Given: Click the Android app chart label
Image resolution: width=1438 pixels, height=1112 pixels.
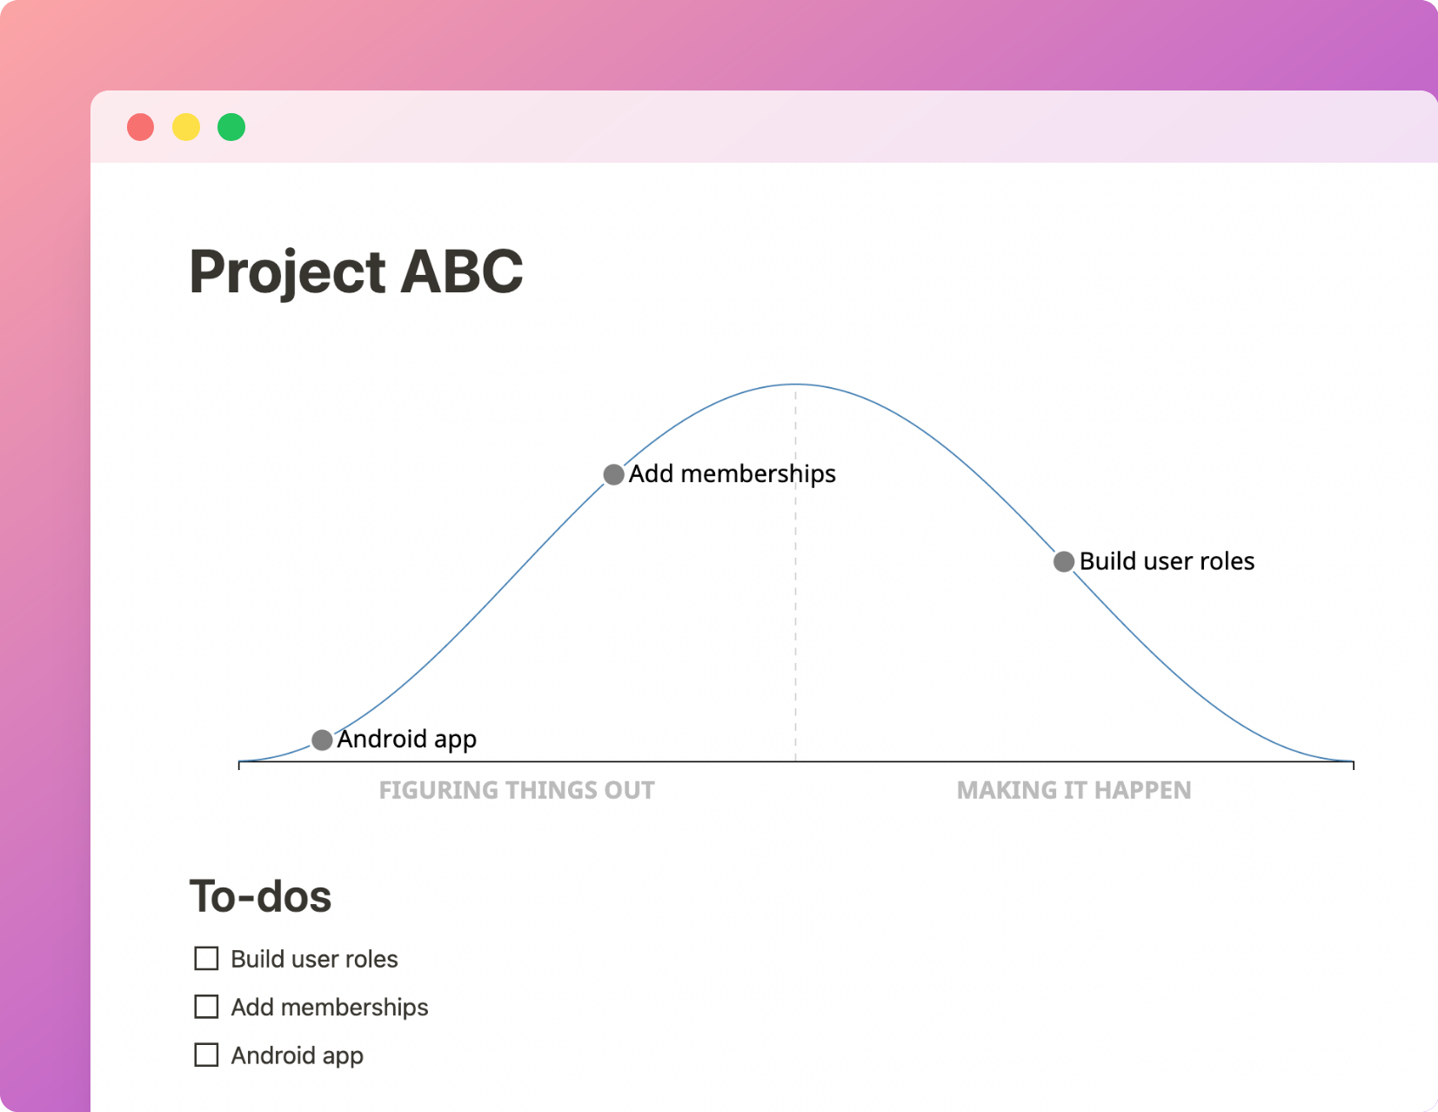Looking at the screenshot, I should [406, 740].
